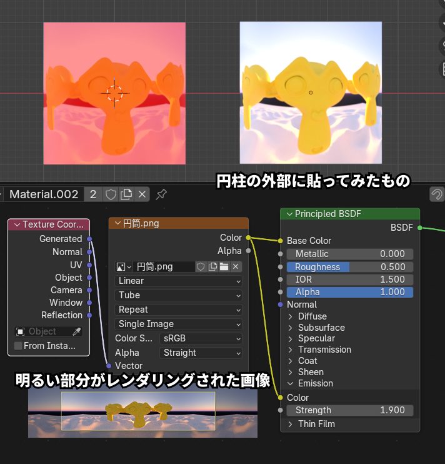The image size is (445, 464).
Task: Enable the From Instancer checkbox
Action: tap(18, 346)
